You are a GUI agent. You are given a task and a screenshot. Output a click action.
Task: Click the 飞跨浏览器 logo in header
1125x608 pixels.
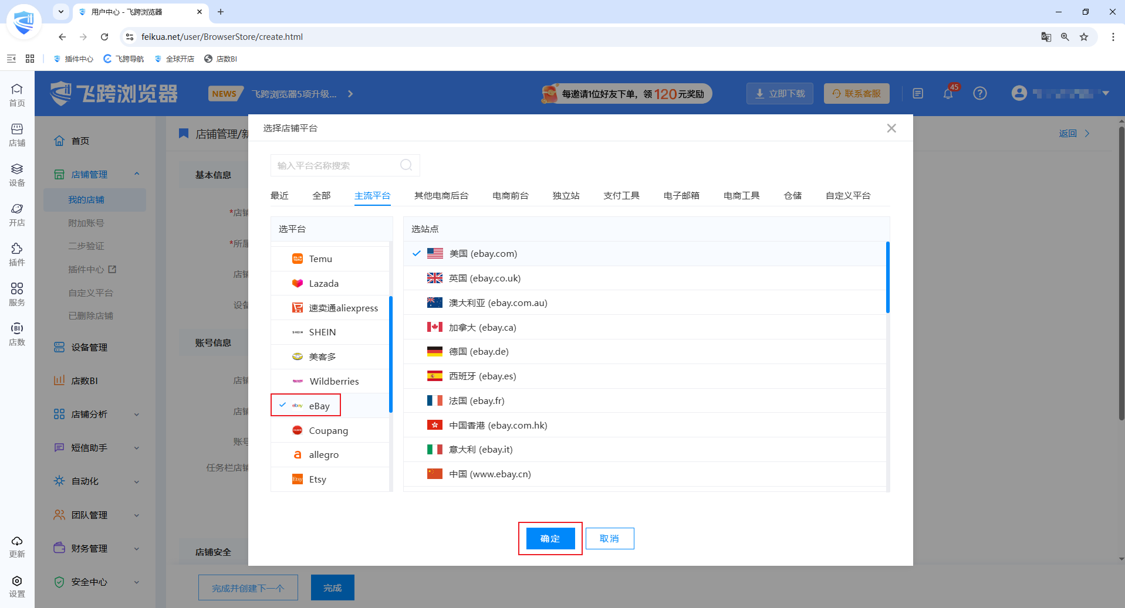click(114, 93)
